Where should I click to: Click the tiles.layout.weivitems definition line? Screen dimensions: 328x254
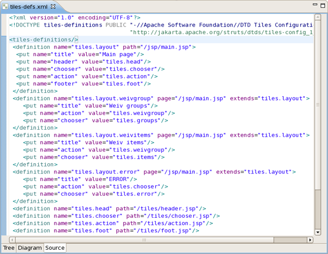(x=161, y=135)
